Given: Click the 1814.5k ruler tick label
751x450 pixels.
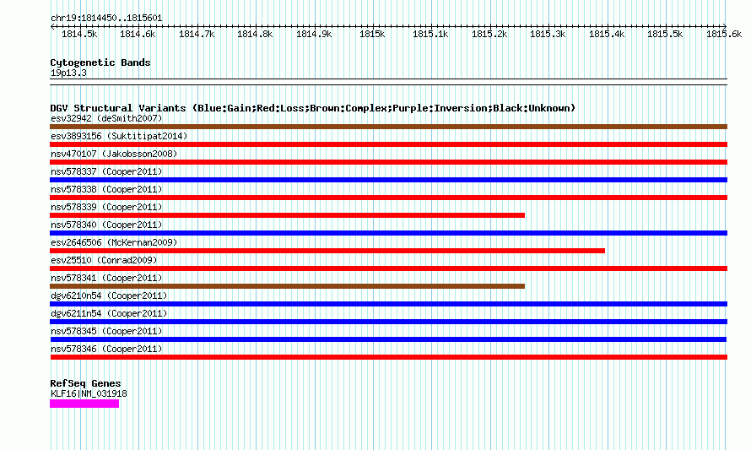Looking at the screenshot, I should point(79,34).
